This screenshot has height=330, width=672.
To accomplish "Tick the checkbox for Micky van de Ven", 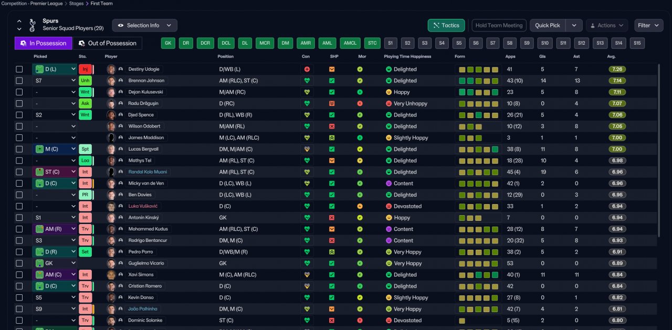I will [x=19, y=184].
